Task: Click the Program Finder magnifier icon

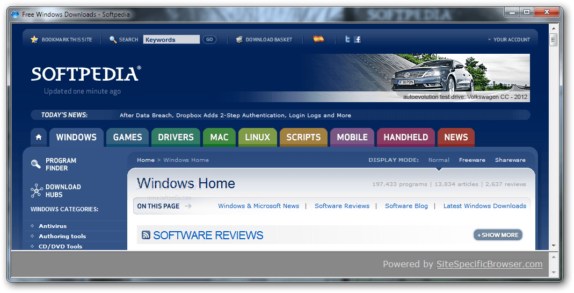Action: pyautogui.click(x=36, y=164)
